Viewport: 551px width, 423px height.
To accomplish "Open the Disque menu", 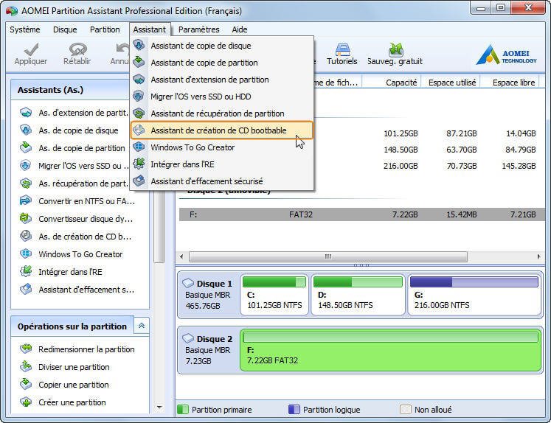I will [x=65, y=29].
